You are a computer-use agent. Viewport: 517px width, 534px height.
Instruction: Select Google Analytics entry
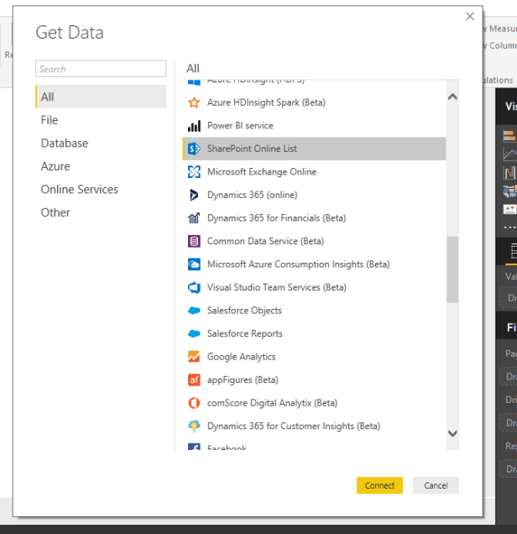314,357
